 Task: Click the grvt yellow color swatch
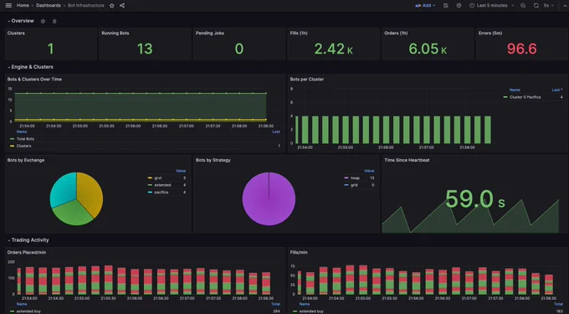click(150, 178)
